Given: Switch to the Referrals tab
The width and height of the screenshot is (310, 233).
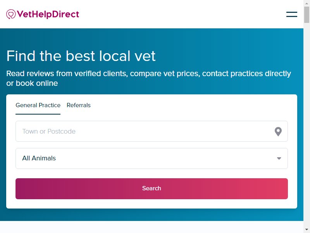Looking at the screenshot, I should 79,105.
